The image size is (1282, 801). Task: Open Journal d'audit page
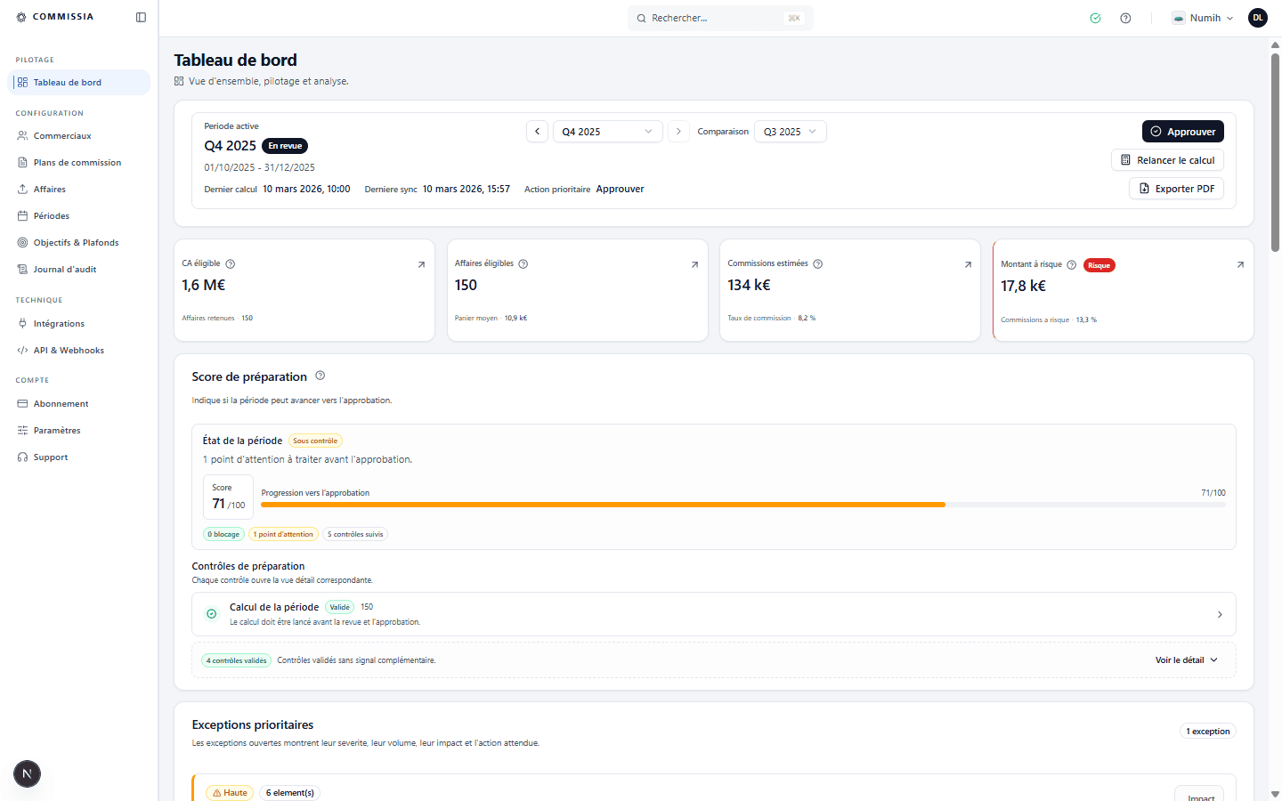point(63,269)
